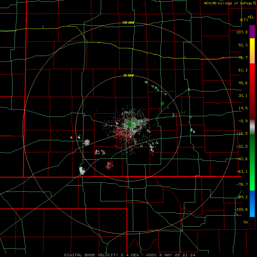
Task: Click the gray segment of the color bar
Action: tap(252, 127)
